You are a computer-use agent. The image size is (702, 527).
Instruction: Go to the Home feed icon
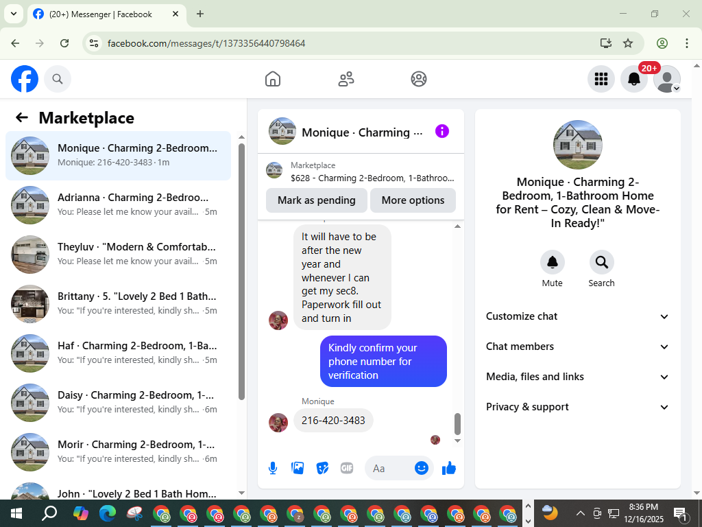coord(273,79)
